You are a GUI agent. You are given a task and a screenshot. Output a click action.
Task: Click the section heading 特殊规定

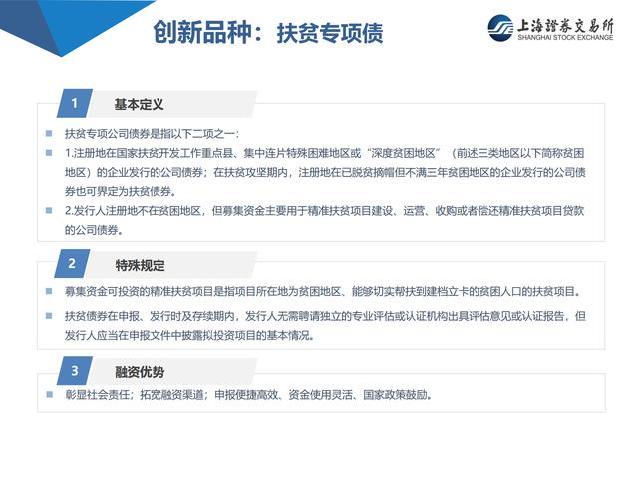(x=140, y=265)
